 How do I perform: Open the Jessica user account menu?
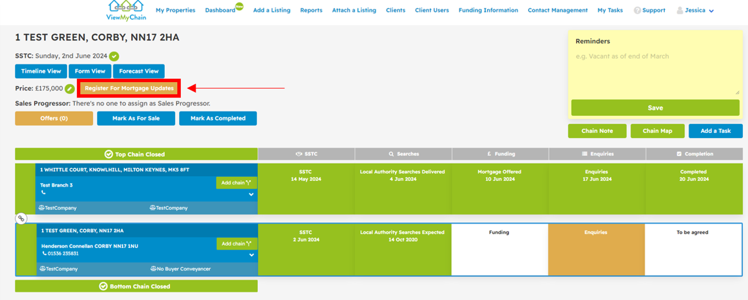coord(695,10)
